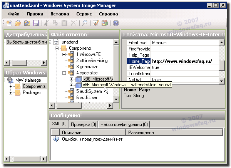Click the properties pane scroll-up arrow

click(222, 42)
